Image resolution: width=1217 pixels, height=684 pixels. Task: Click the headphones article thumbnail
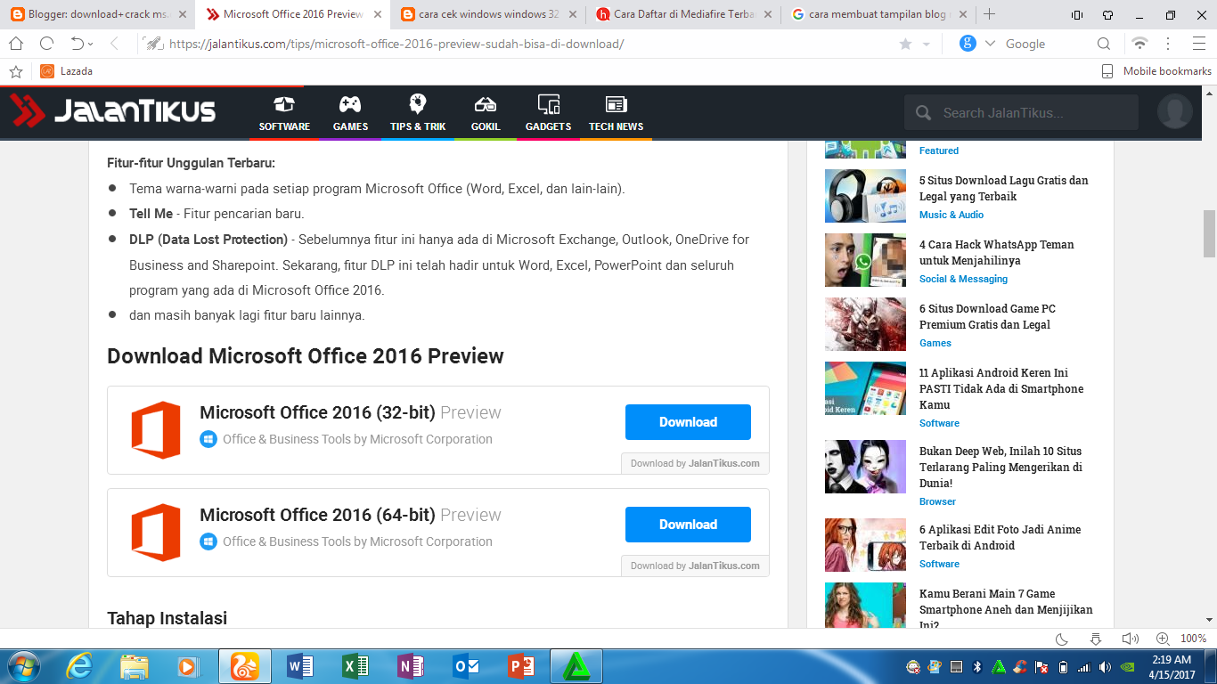click(865, 196)
